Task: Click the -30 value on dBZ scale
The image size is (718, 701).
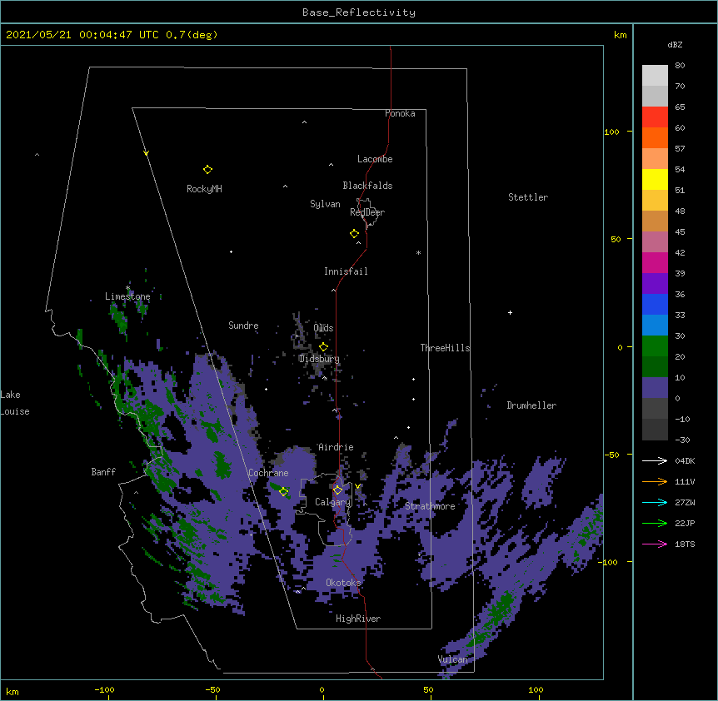Action: (x=682, y=440)
